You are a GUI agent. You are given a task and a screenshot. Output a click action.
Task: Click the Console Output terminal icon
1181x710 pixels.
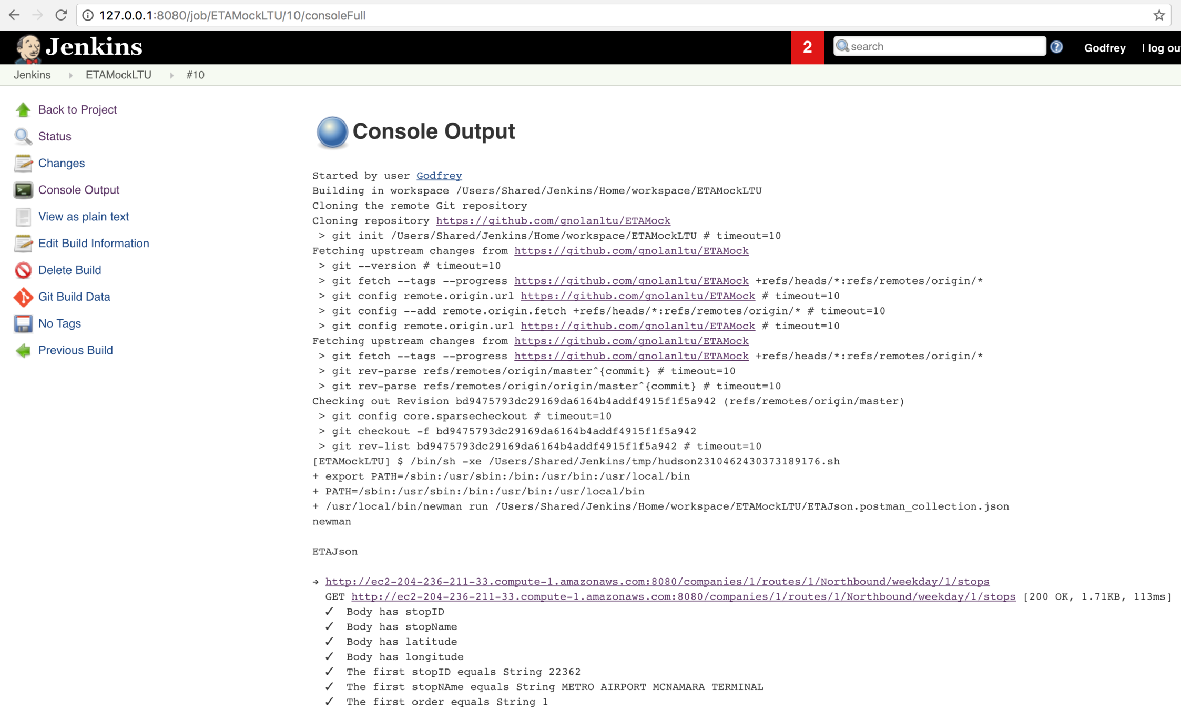click(x=23, y=190)
